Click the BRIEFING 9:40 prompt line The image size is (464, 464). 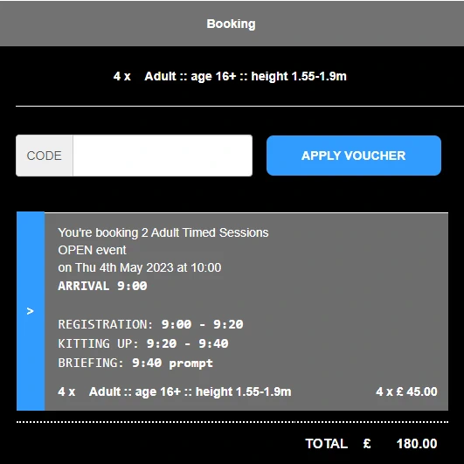[135, 364]
